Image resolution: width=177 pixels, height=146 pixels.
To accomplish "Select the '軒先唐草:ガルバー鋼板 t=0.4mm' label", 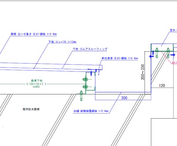I will click(x=120, y=58).
